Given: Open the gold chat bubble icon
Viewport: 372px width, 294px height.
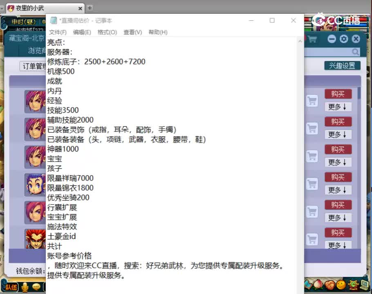Looking at the screenshot, I should click(x=36, y=287).
